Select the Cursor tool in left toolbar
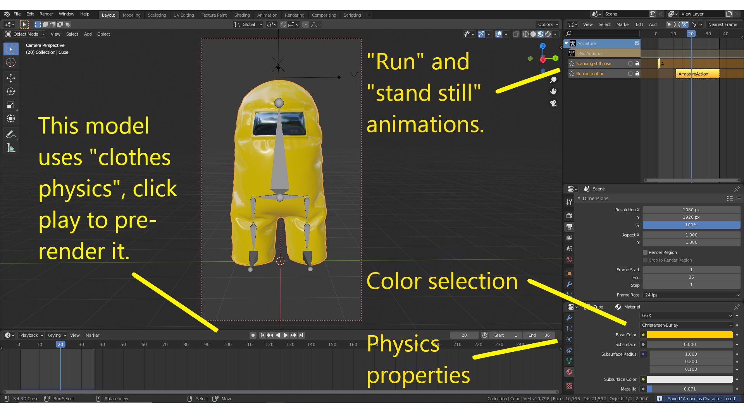This screenshot has height=418, width=744. coord(11,62)
